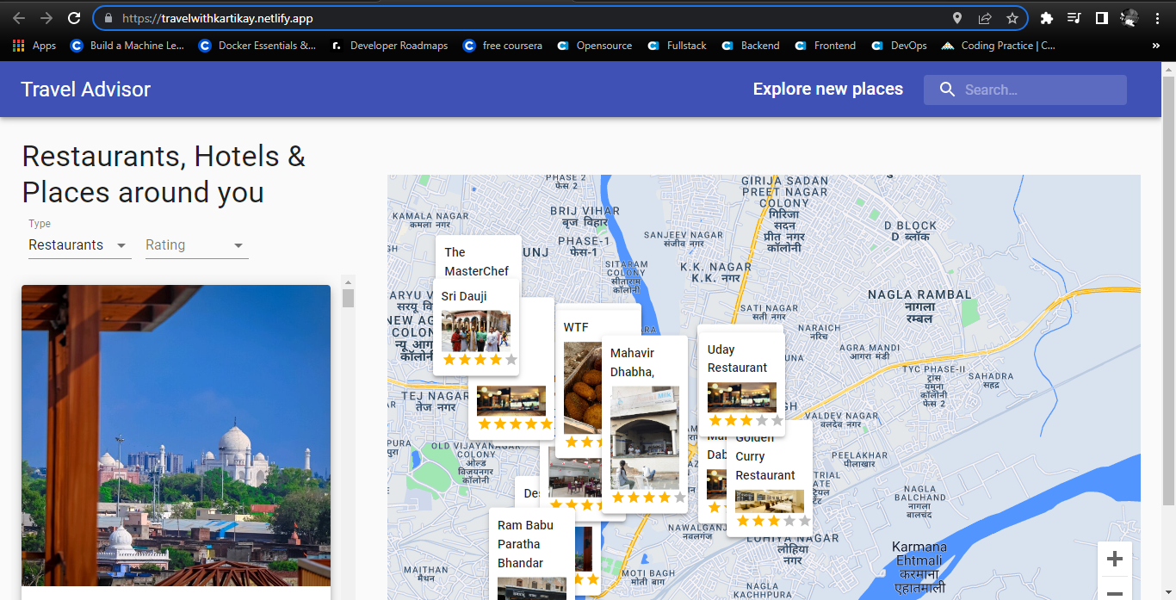Bookmark the page using the star icon

[1012, 17]
